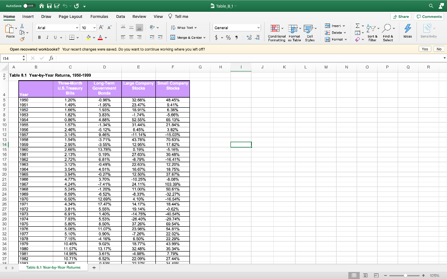Expand the Borders dropdown arrow
The height and width of the screenshot is (279, 447).
(x=77, y=37)
